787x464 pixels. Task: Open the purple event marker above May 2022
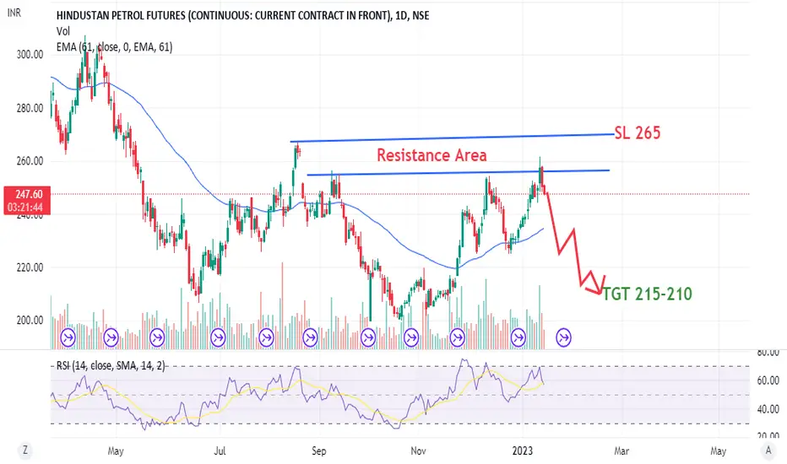tap(111, 337)
